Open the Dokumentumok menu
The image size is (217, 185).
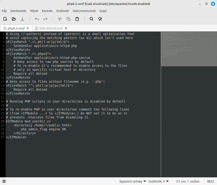coord(84,11)
